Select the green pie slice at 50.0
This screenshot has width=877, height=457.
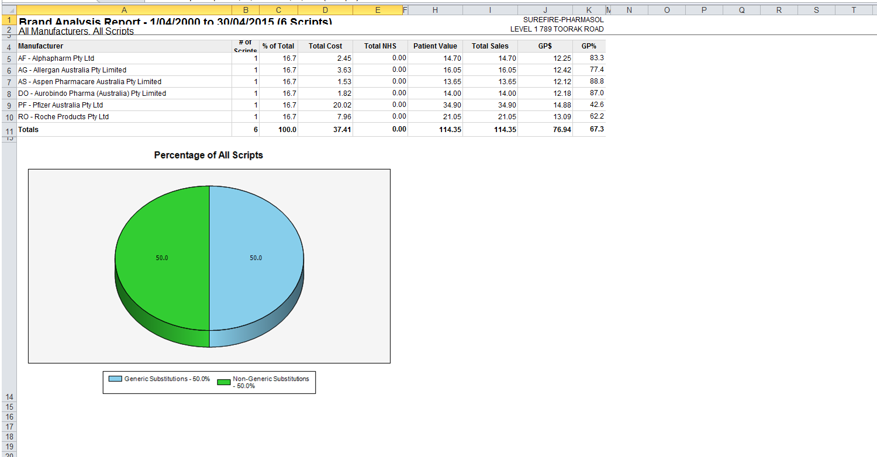[162, 257]
